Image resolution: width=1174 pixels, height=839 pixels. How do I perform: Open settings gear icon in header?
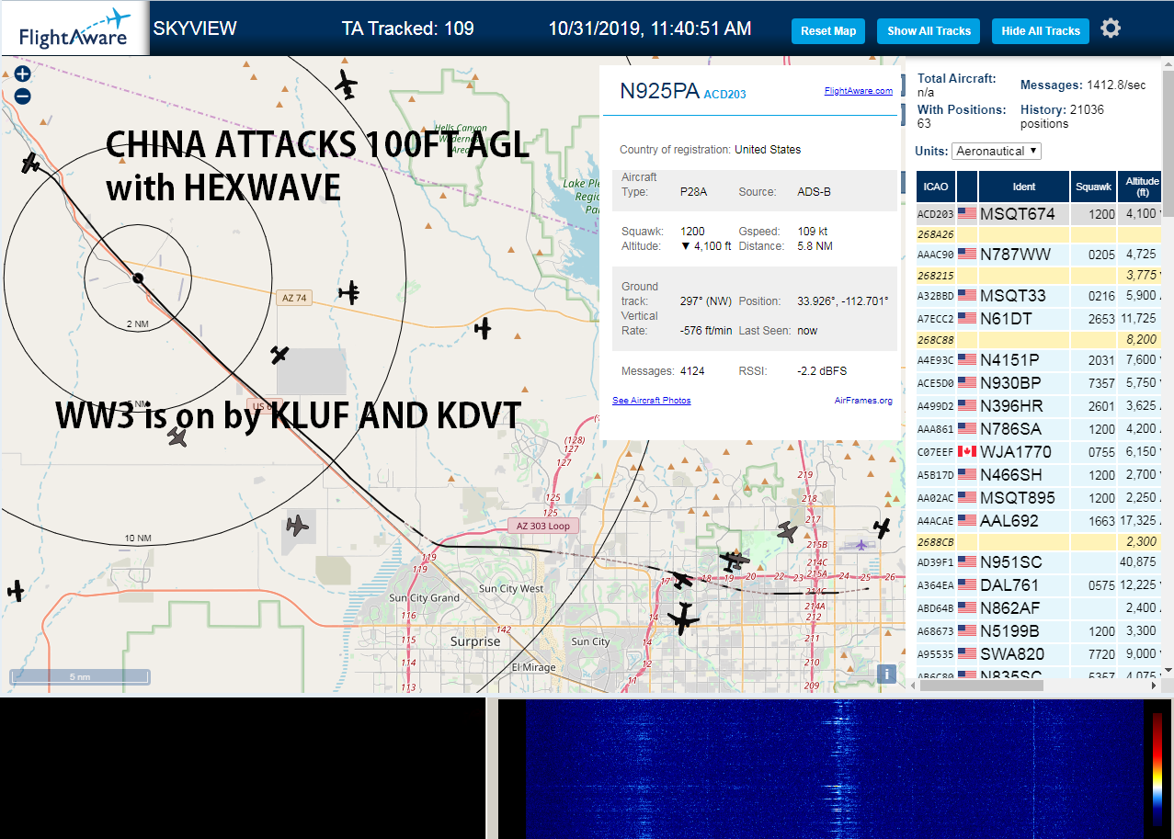pyautogui.click(x=1111, y=28)
